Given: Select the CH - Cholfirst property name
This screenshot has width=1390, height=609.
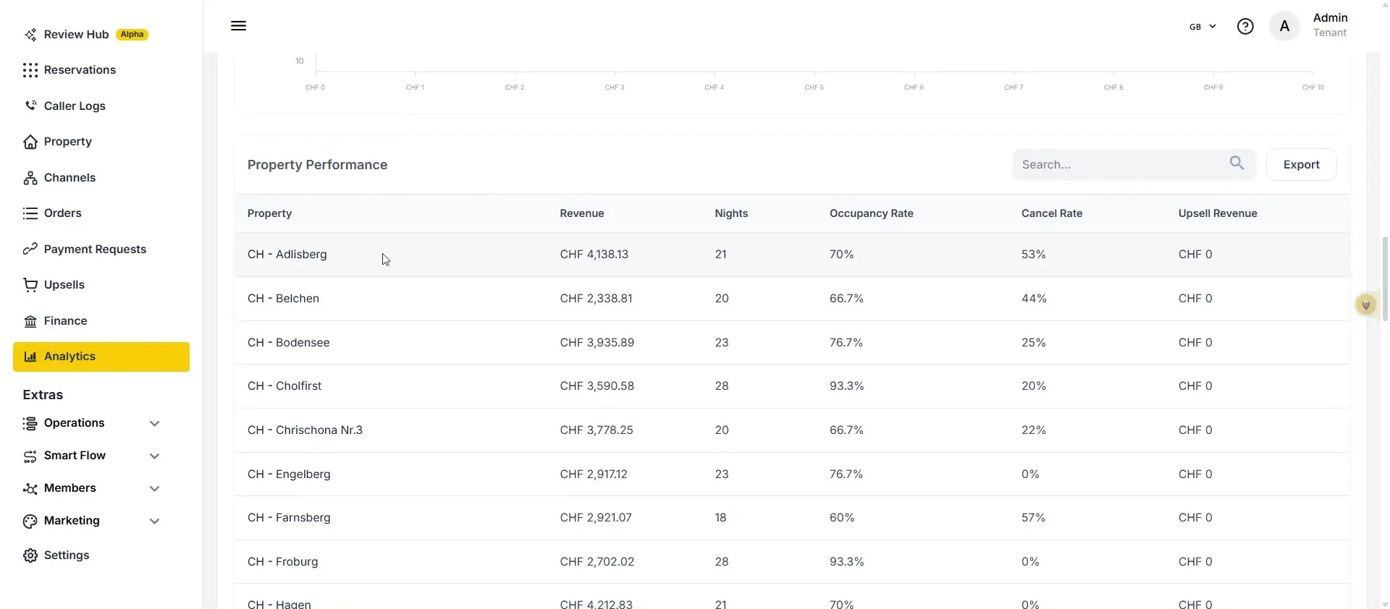Looking at the screenshot, I should coord(285,386).
